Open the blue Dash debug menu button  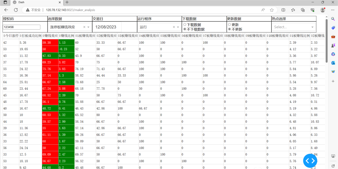(310, 160)
